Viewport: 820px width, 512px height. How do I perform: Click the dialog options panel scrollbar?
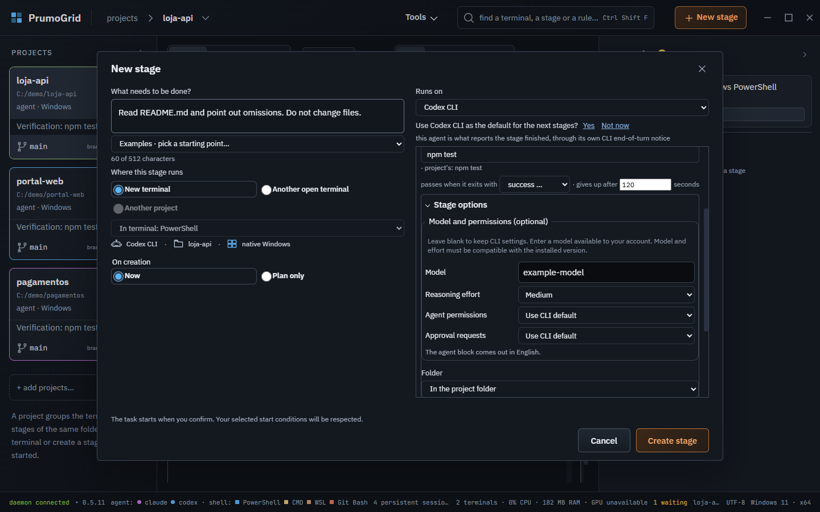click(x=706, y=270)
